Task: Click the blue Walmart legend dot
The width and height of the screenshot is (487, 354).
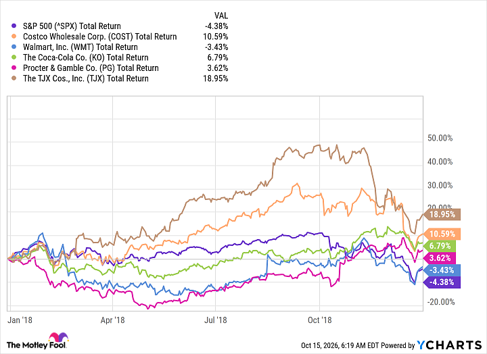Action: pyautogui.click(x=14, y=47)
